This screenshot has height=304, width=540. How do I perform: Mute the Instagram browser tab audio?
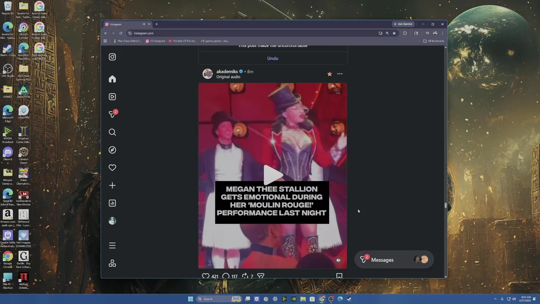coord(143,24)
